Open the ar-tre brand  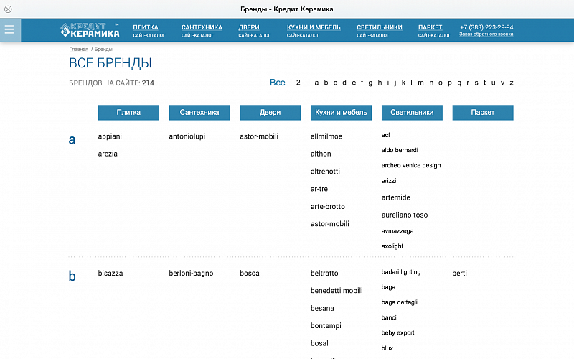pyautogui.click(x=319, y=189)
